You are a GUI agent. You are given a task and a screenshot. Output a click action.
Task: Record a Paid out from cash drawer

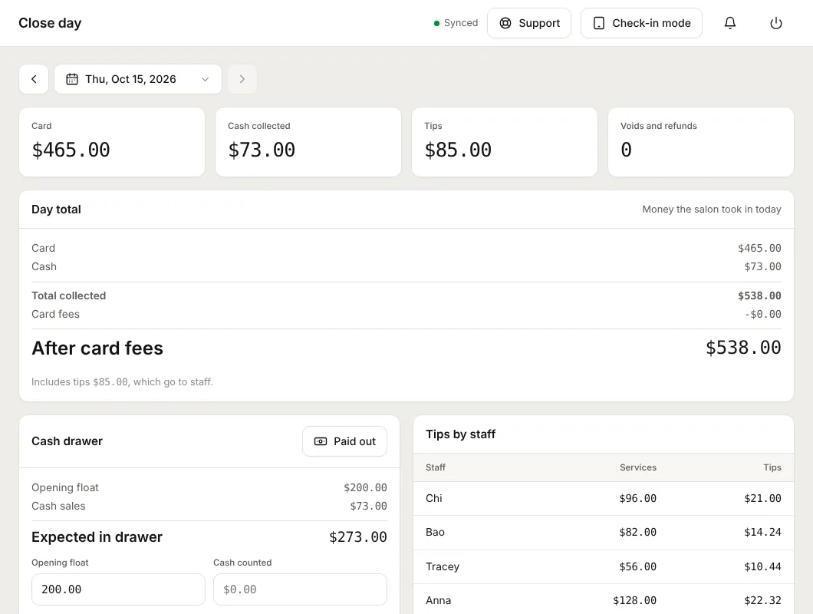345,441
